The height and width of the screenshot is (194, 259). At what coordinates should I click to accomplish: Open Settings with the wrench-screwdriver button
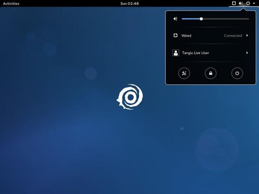(184, 73)
